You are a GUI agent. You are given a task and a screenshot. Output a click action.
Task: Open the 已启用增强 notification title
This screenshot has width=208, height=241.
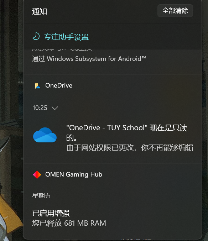pyautogui.click(x=51, y=213)
